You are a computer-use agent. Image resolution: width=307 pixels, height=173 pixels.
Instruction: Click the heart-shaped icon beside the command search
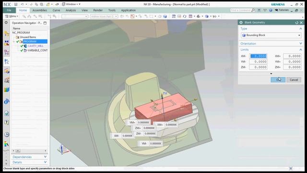click(x=265, y=10)
